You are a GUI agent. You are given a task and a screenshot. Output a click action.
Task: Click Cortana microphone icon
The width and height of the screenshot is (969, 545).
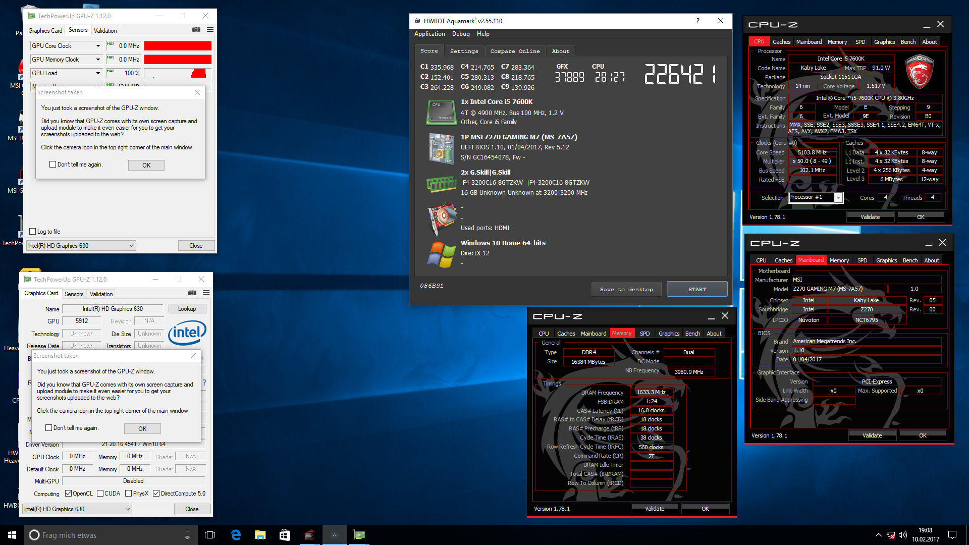tap(187, 535)
